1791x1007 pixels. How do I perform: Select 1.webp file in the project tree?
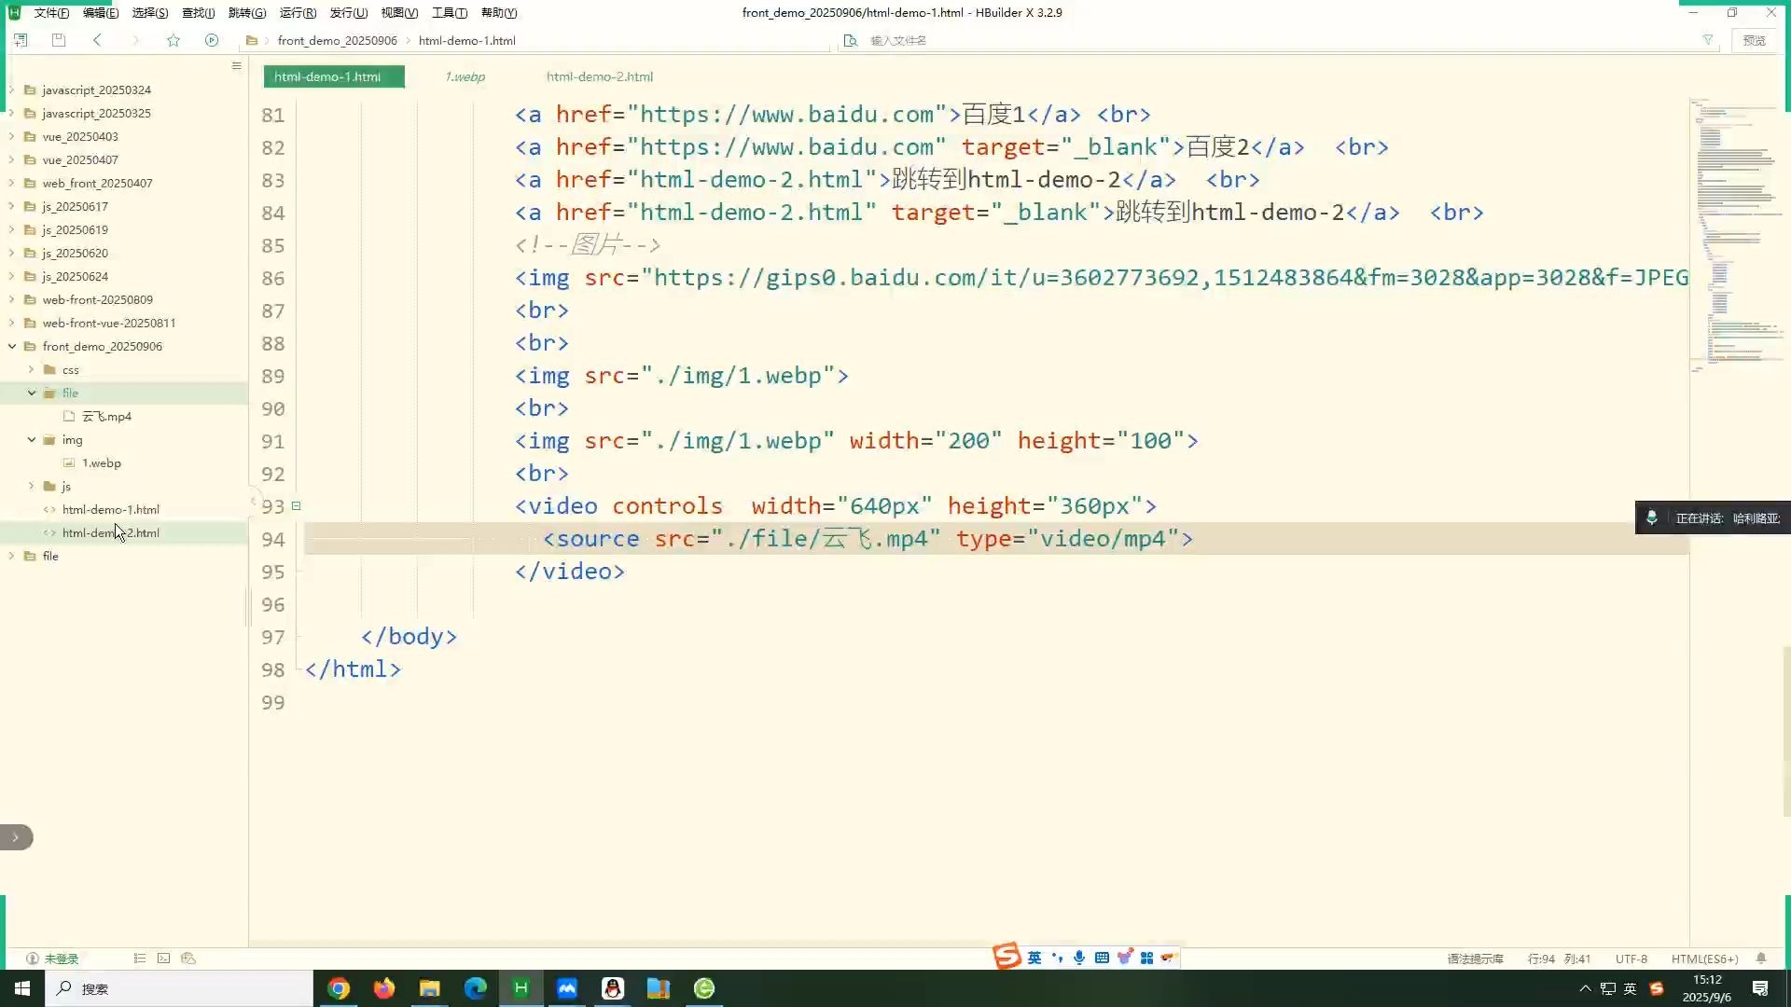(x=101, y=462)
